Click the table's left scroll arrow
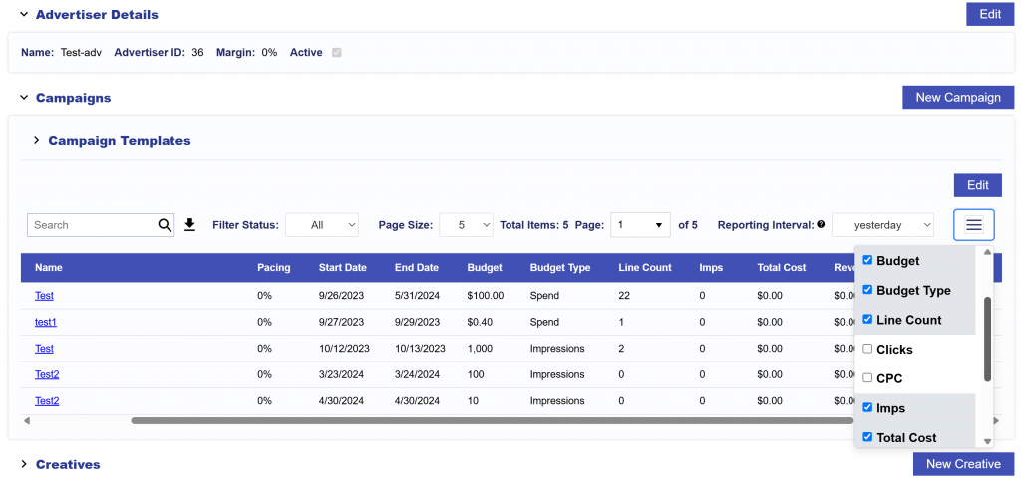The height and width of the screenshot is (481, 1021). click(27, 421)
